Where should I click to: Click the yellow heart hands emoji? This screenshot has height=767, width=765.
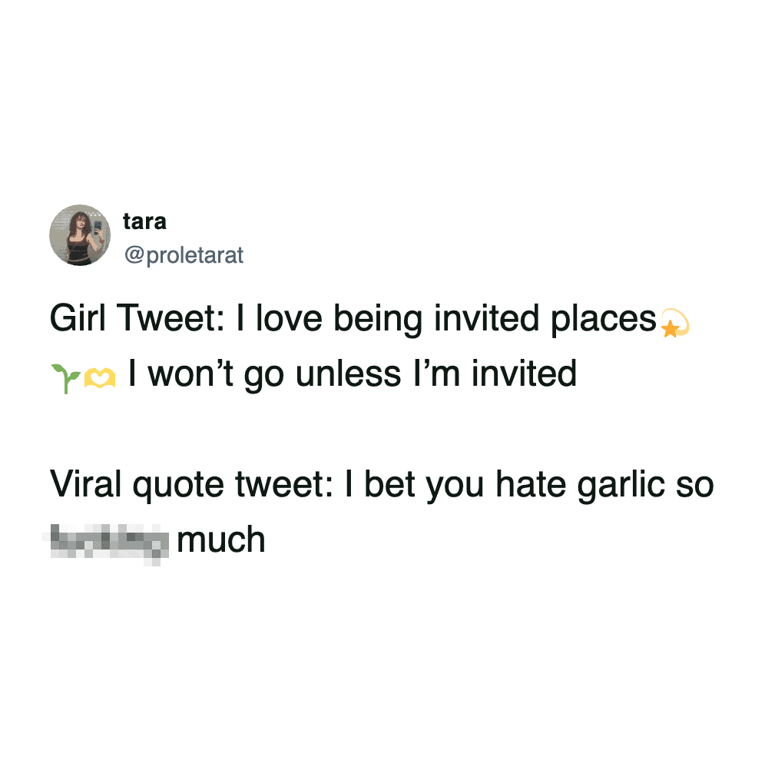click(100, 377)
